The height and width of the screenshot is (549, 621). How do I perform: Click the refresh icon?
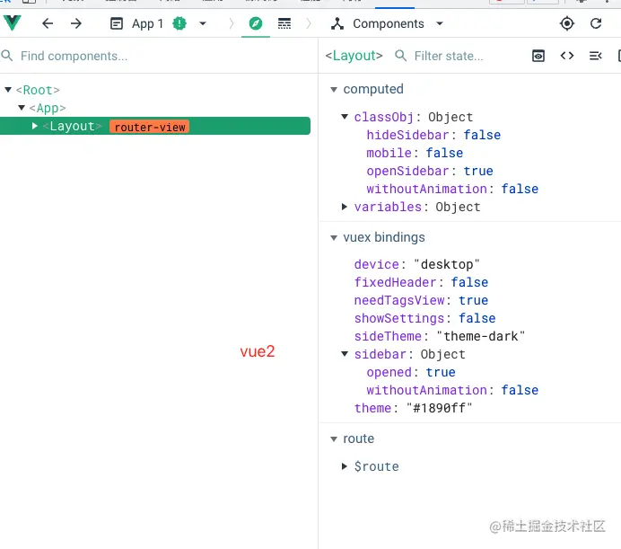coord(596,23)
